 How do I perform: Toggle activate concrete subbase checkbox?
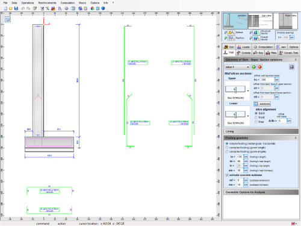(x=227, y=175)
